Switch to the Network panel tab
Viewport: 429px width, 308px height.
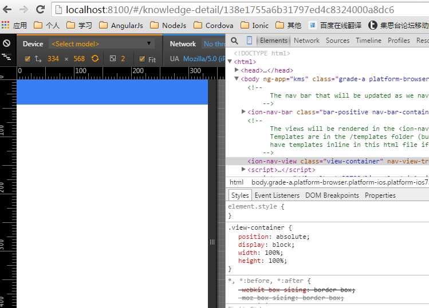pyautogui.click(x=306, y=41)
